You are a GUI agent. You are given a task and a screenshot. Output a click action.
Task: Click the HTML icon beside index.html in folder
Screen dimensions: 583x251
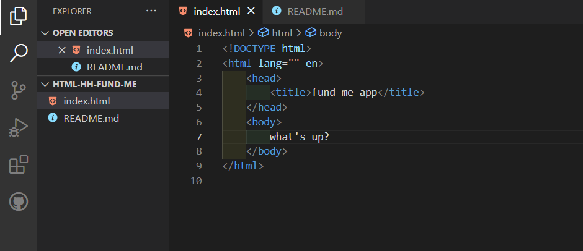(x=53, y=101)
